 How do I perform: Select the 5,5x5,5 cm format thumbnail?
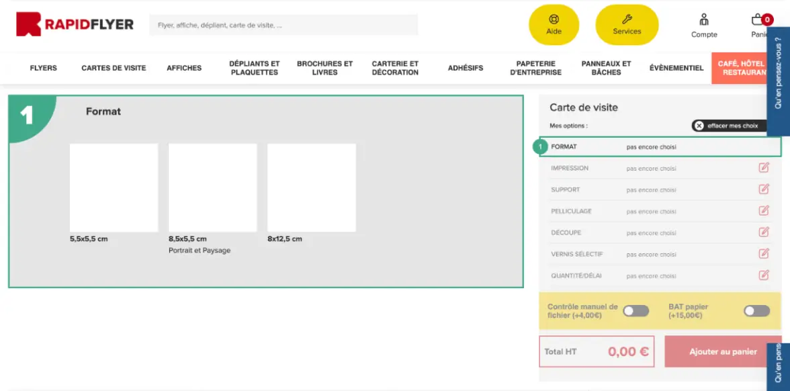coord(114,187)
